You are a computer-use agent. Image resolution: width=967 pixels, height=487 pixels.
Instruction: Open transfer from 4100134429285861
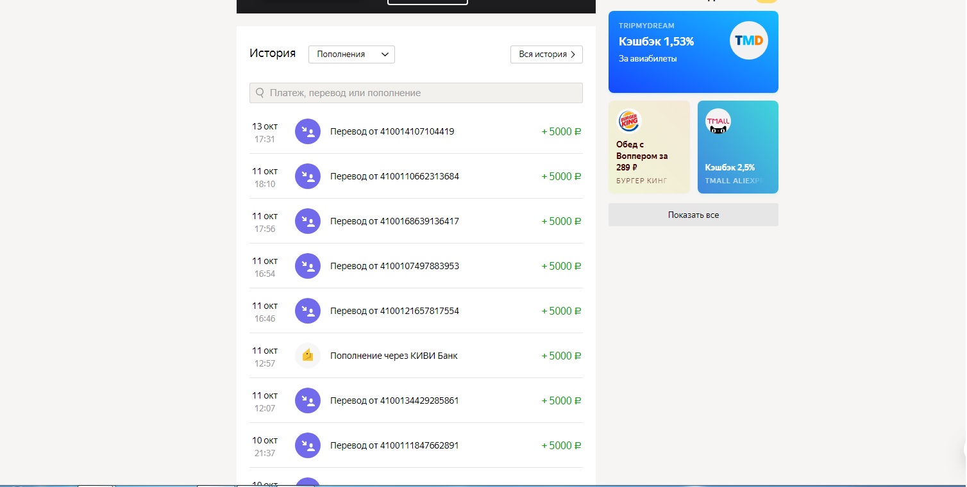point(416,400)
